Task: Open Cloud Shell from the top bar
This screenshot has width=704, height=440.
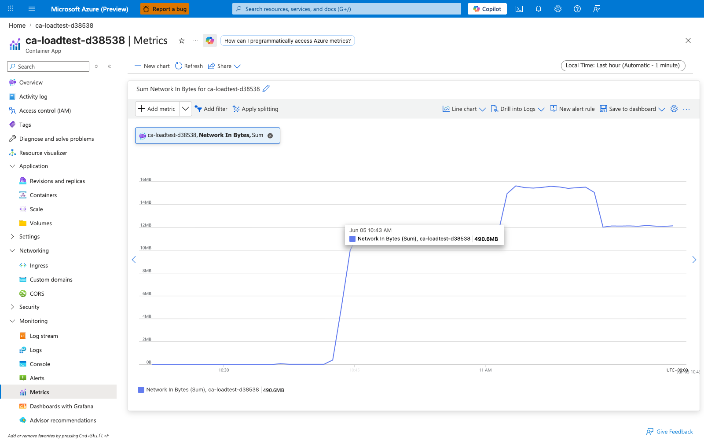Action: [519, 9]
